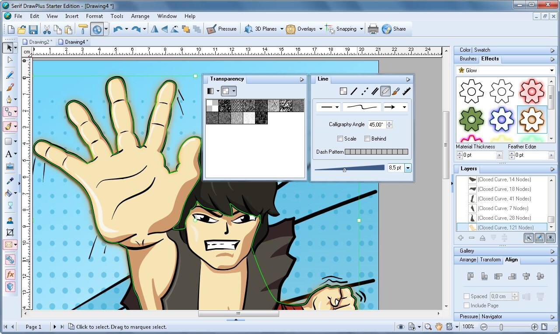Select the Closed Curve 41 Nodes layer

pos(503,198)
